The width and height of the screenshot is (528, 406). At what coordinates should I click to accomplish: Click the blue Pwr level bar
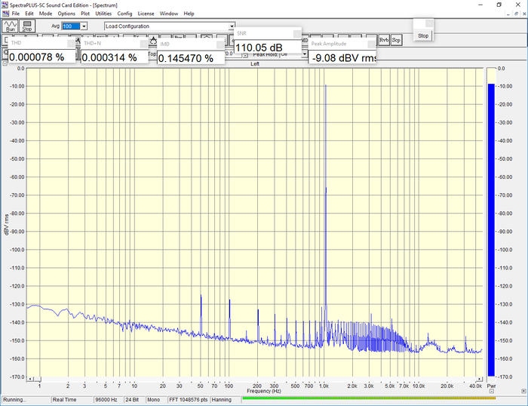coord(491,226)
